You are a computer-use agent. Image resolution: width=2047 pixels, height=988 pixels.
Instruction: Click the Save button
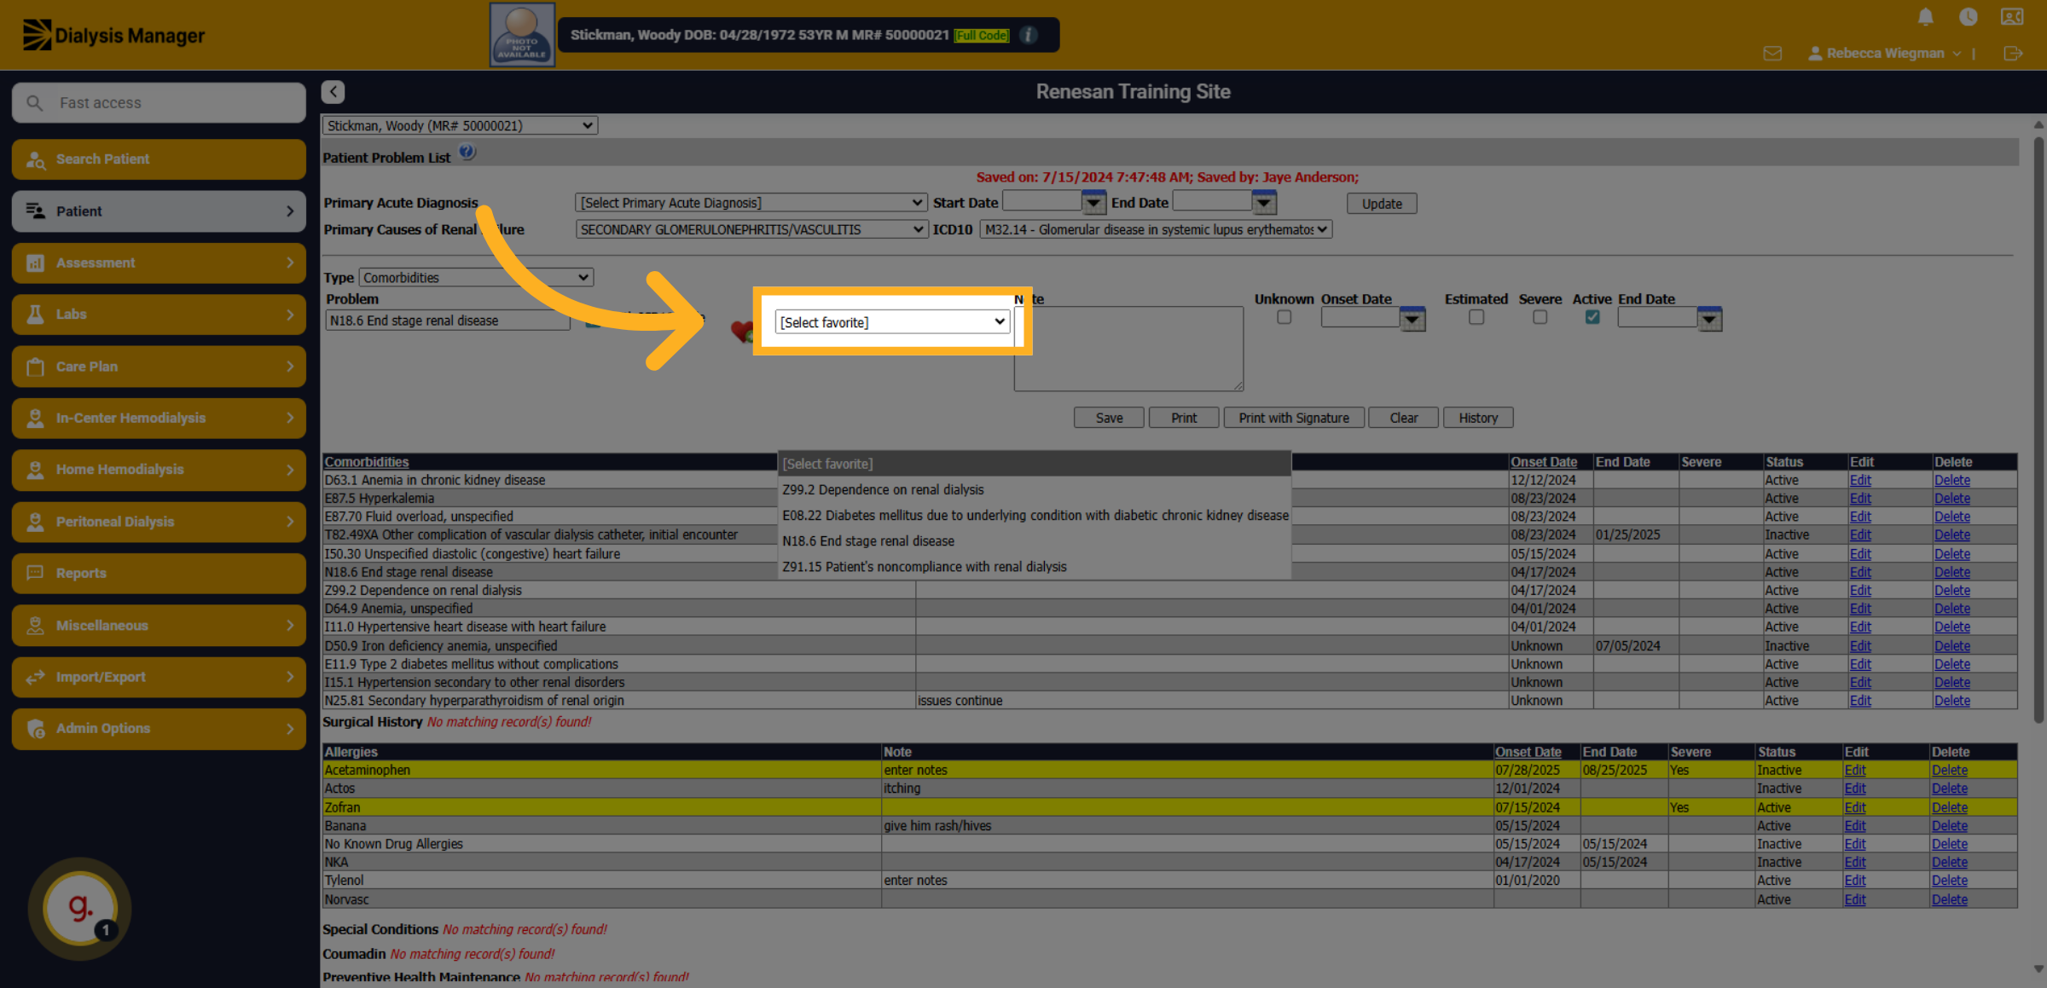[1109, 418]
